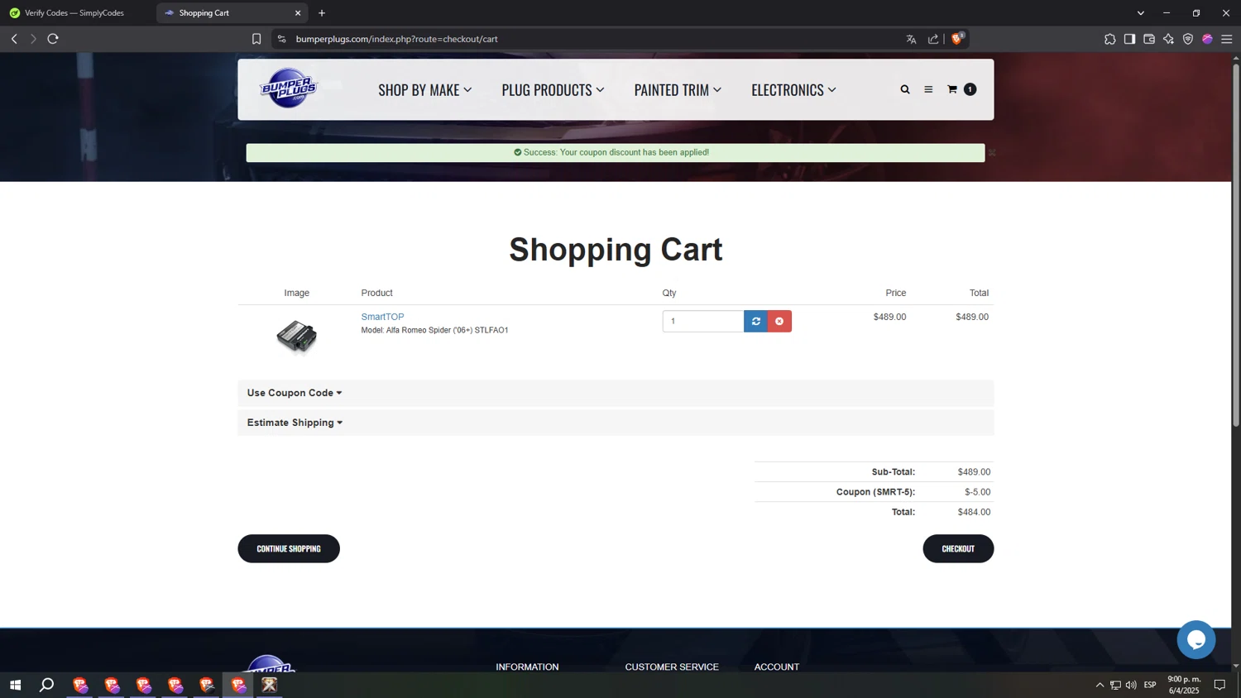Bookmark this page with bookmark icon
The width and height of the screenshot is (1241, 698).
[256, 39]
